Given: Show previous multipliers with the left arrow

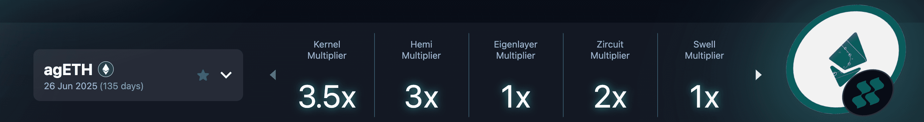Looking at the screenshot, I should point(273,75).
